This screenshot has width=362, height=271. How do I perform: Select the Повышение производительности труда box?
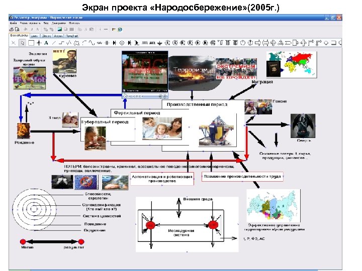pos(242,177)
